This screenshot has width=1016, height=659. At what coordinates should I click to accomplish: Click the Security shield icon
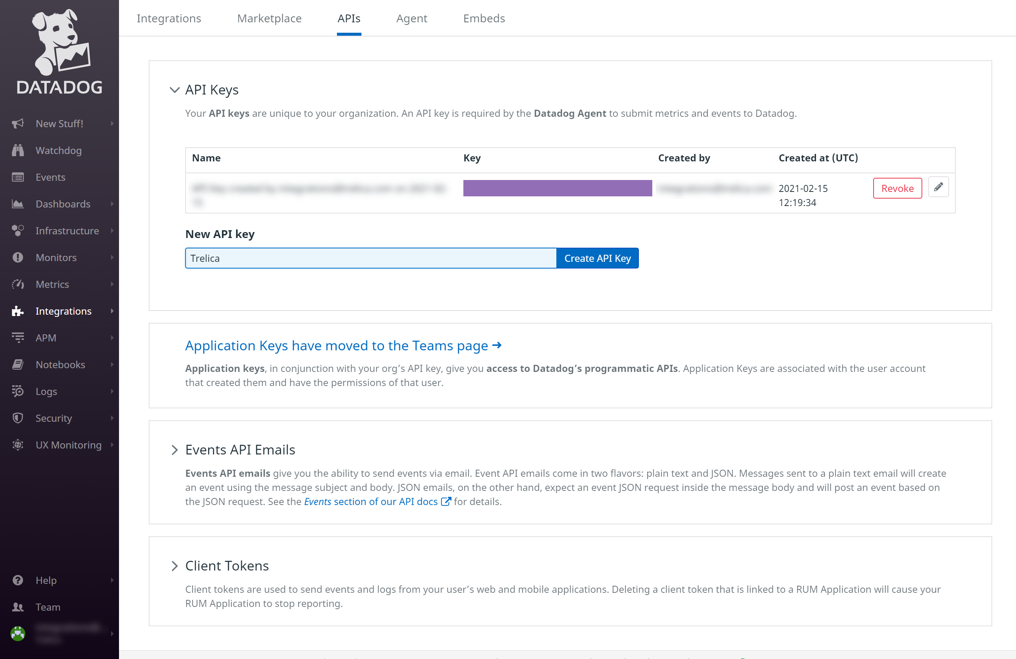[x=17, y=418]
